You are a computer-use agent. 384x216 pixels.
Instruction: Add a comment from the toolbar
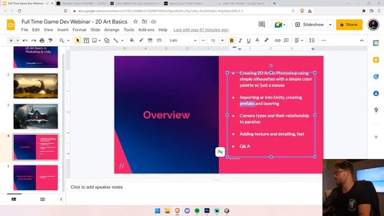286,40
